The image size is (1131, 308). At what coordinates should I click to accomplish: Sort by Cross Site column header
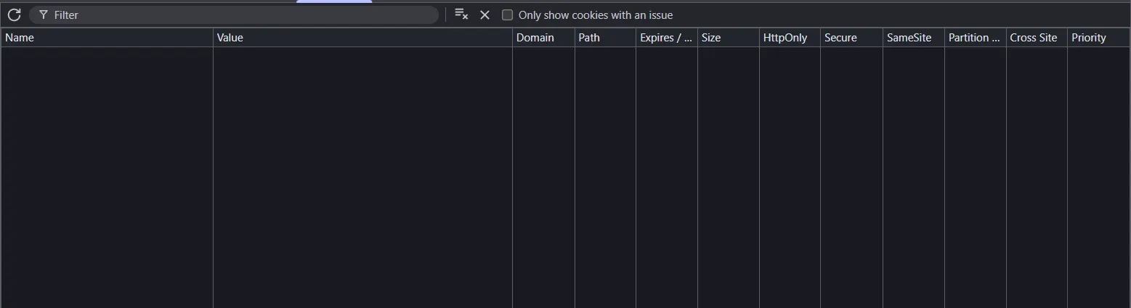click(x=1037, y=38)
